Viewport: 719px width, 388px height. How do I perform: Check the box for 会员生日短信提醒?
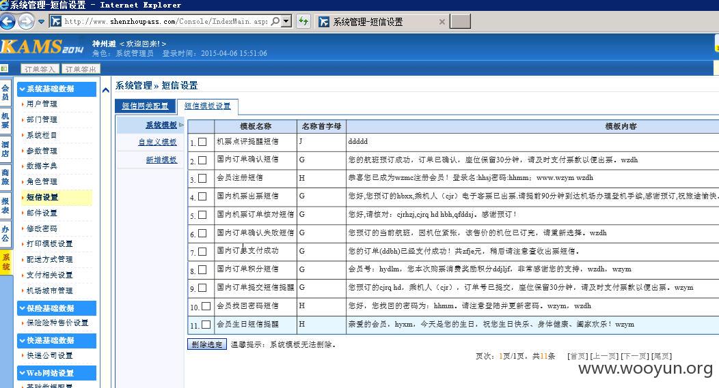click(206, 325)
